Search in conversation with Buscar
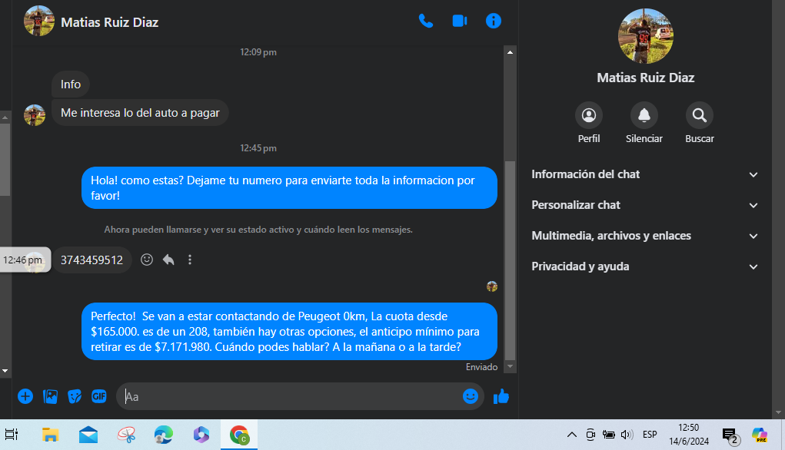The height and width of the screenshot is (450, 785). (x=700, y=115)
